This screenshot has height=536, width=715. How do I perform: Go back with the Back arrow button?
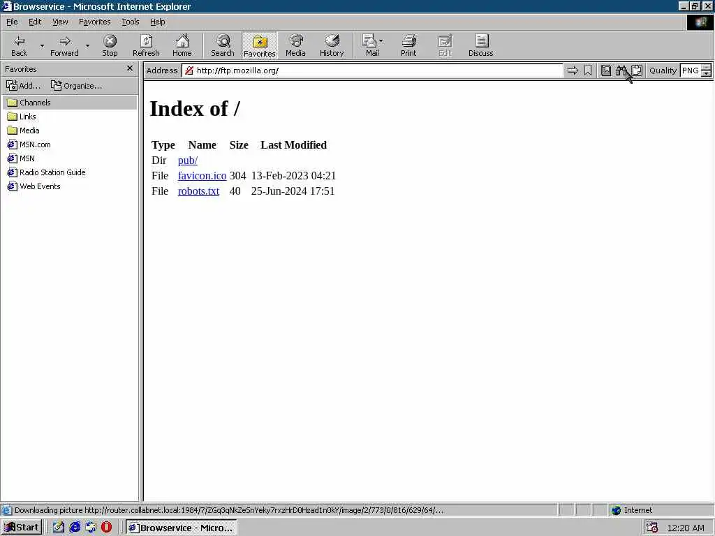[19, 45]
